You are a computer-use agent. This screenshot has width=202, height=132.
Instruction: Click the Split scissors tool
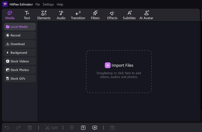(51, 128)
